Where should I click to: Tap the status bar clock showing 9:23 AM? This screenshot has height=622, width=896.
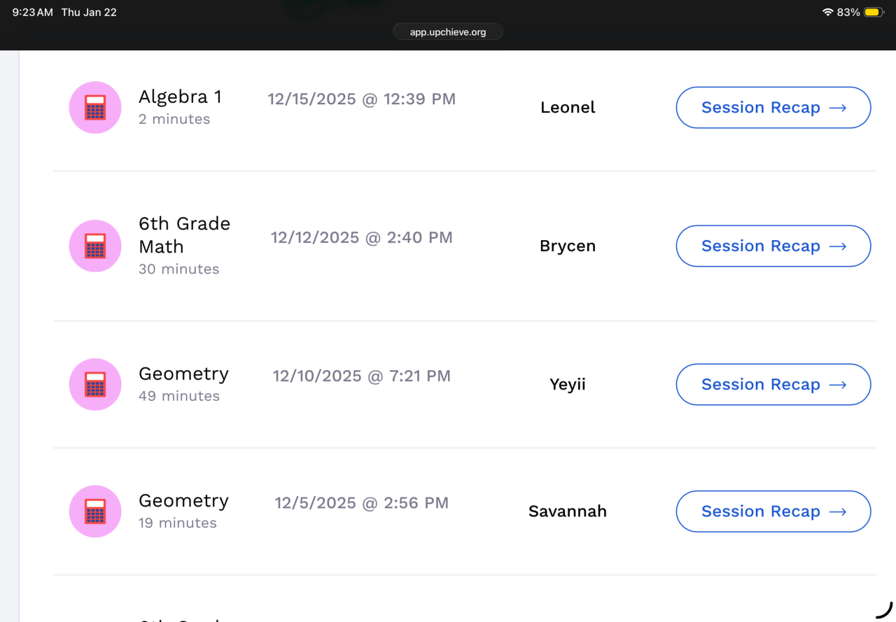tap(32, 13)
